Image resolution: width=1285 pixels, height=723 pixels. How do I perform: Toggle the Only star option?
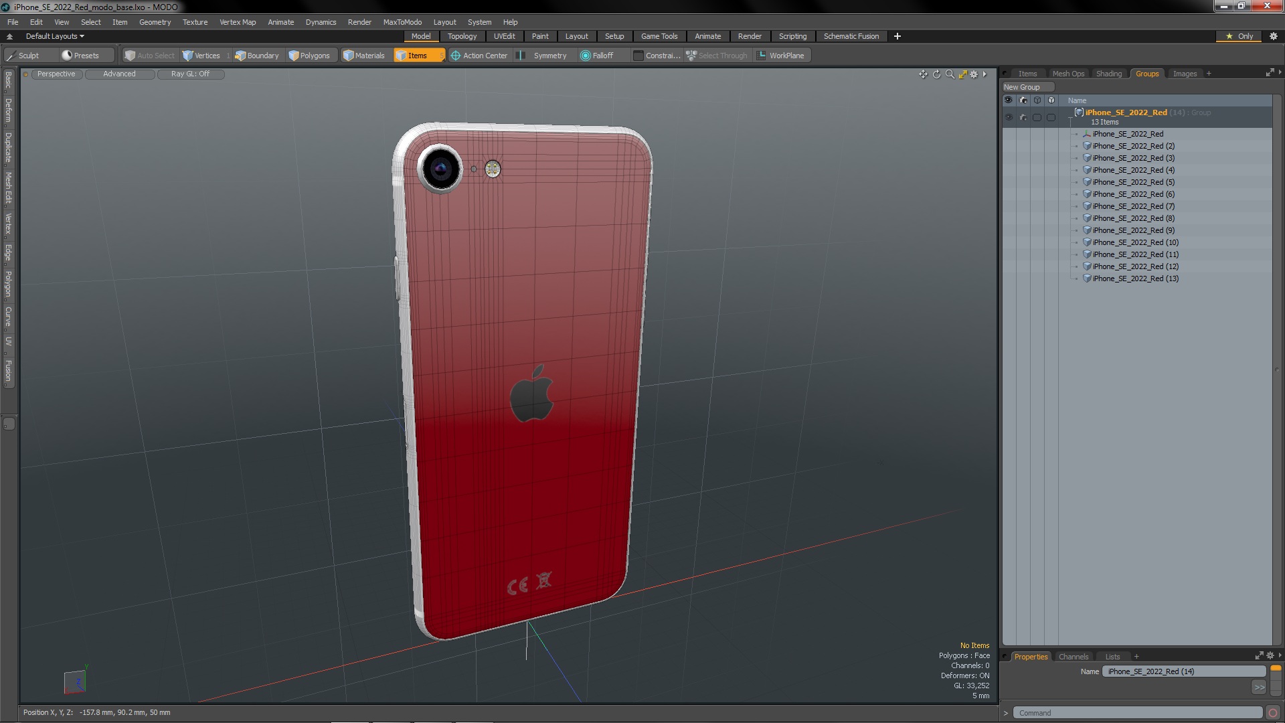[x=1239, y=36]
